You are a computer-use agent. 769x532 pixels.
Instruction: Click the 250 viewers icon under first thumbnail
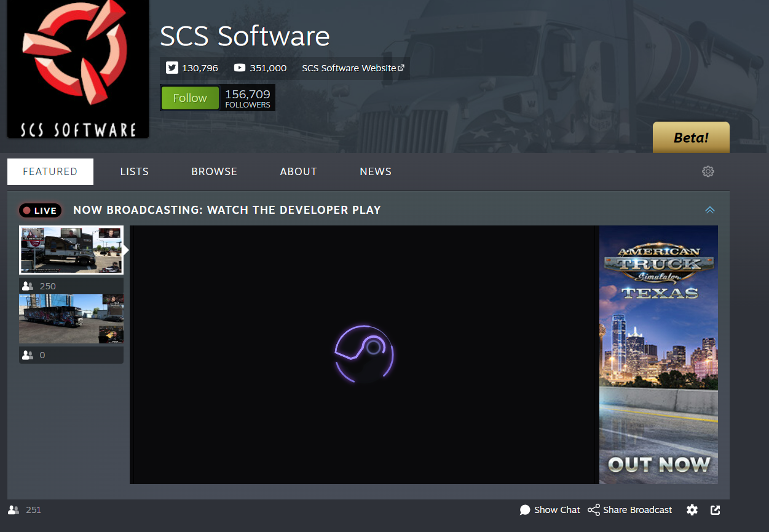27,286
